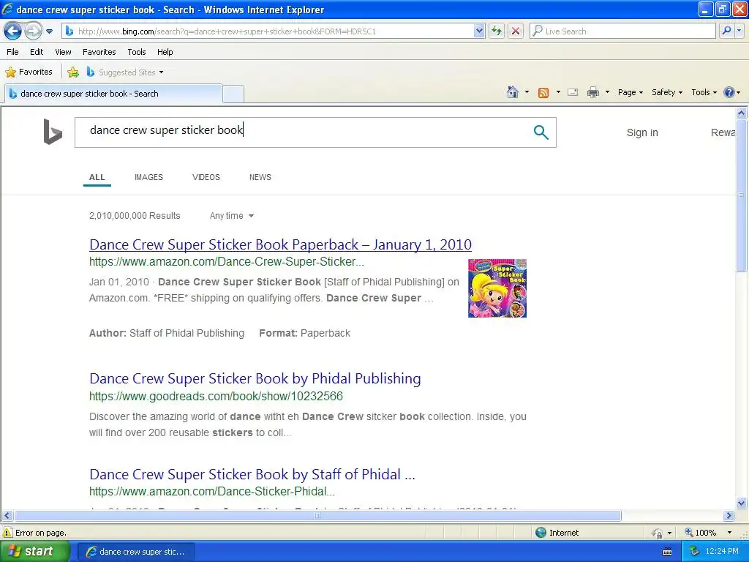Viewport: 749px width, 562px height.
Task: Expand the RSS feeds dropdown arrow
Action: coord(558,92)
